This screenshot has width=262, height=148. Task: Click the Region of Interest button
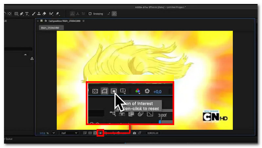tap(100, 133)
